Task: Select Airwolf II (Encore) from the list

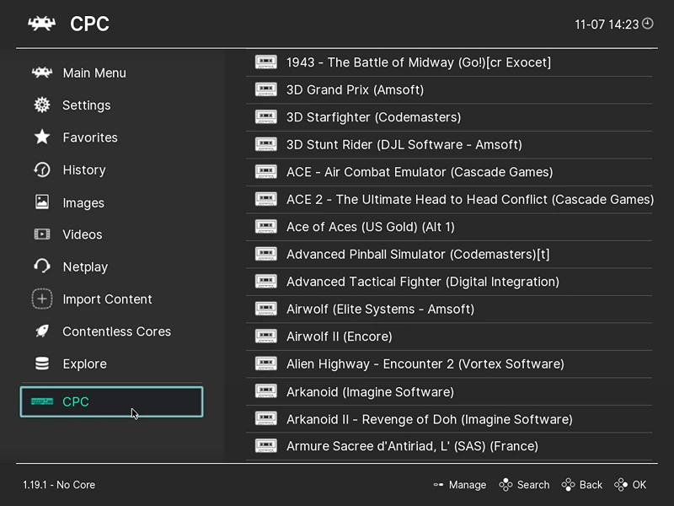Action: (x=449, y=336)
